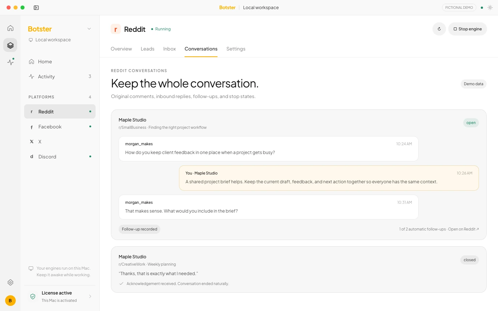
Task: Click the Local workspace title bar text
Action: coord(261,8)
